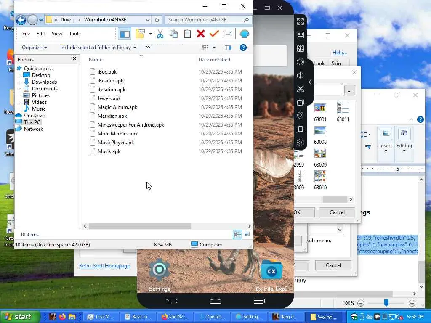Screen dimensions: 431x323
Task: Select Downloads in the Folders tree
Action: point(44,82)
